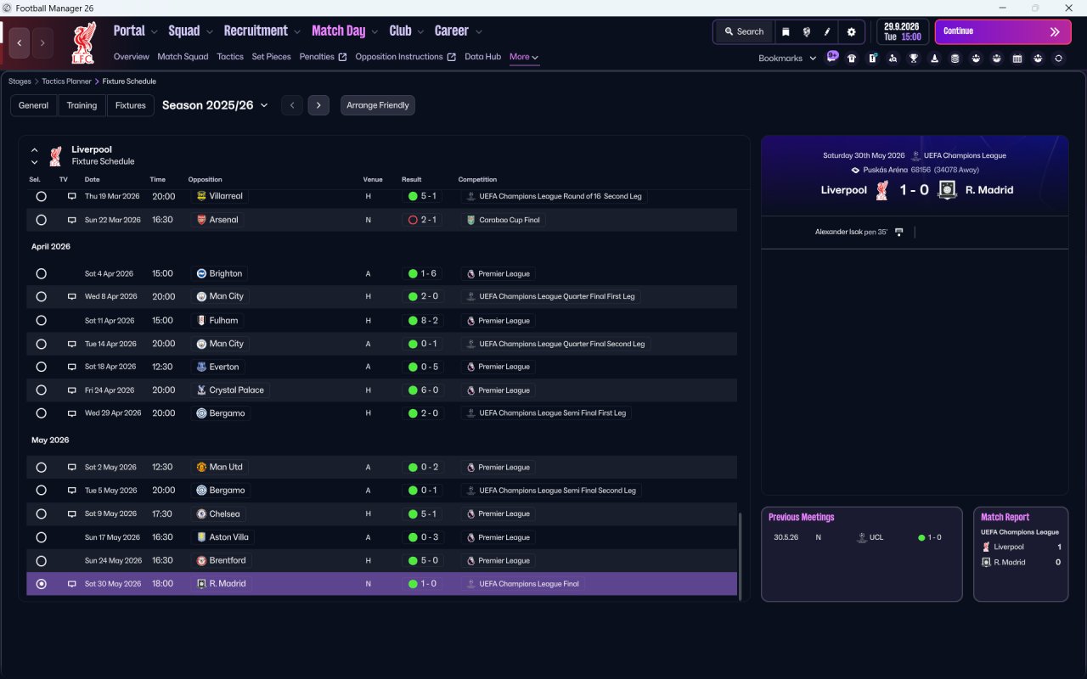Viewport: 1087px width, 679px height.
Task: Click the date and time display 29.9.2026
Action: click(903, 31)
